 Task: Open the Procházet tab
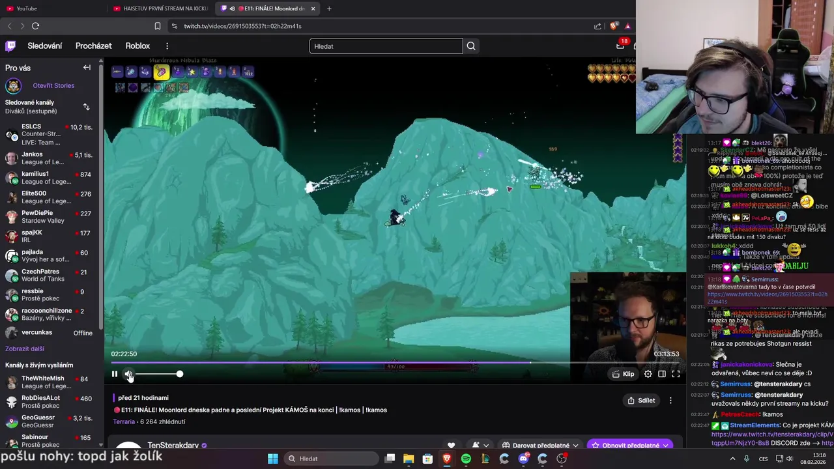(x=93, y=46)
